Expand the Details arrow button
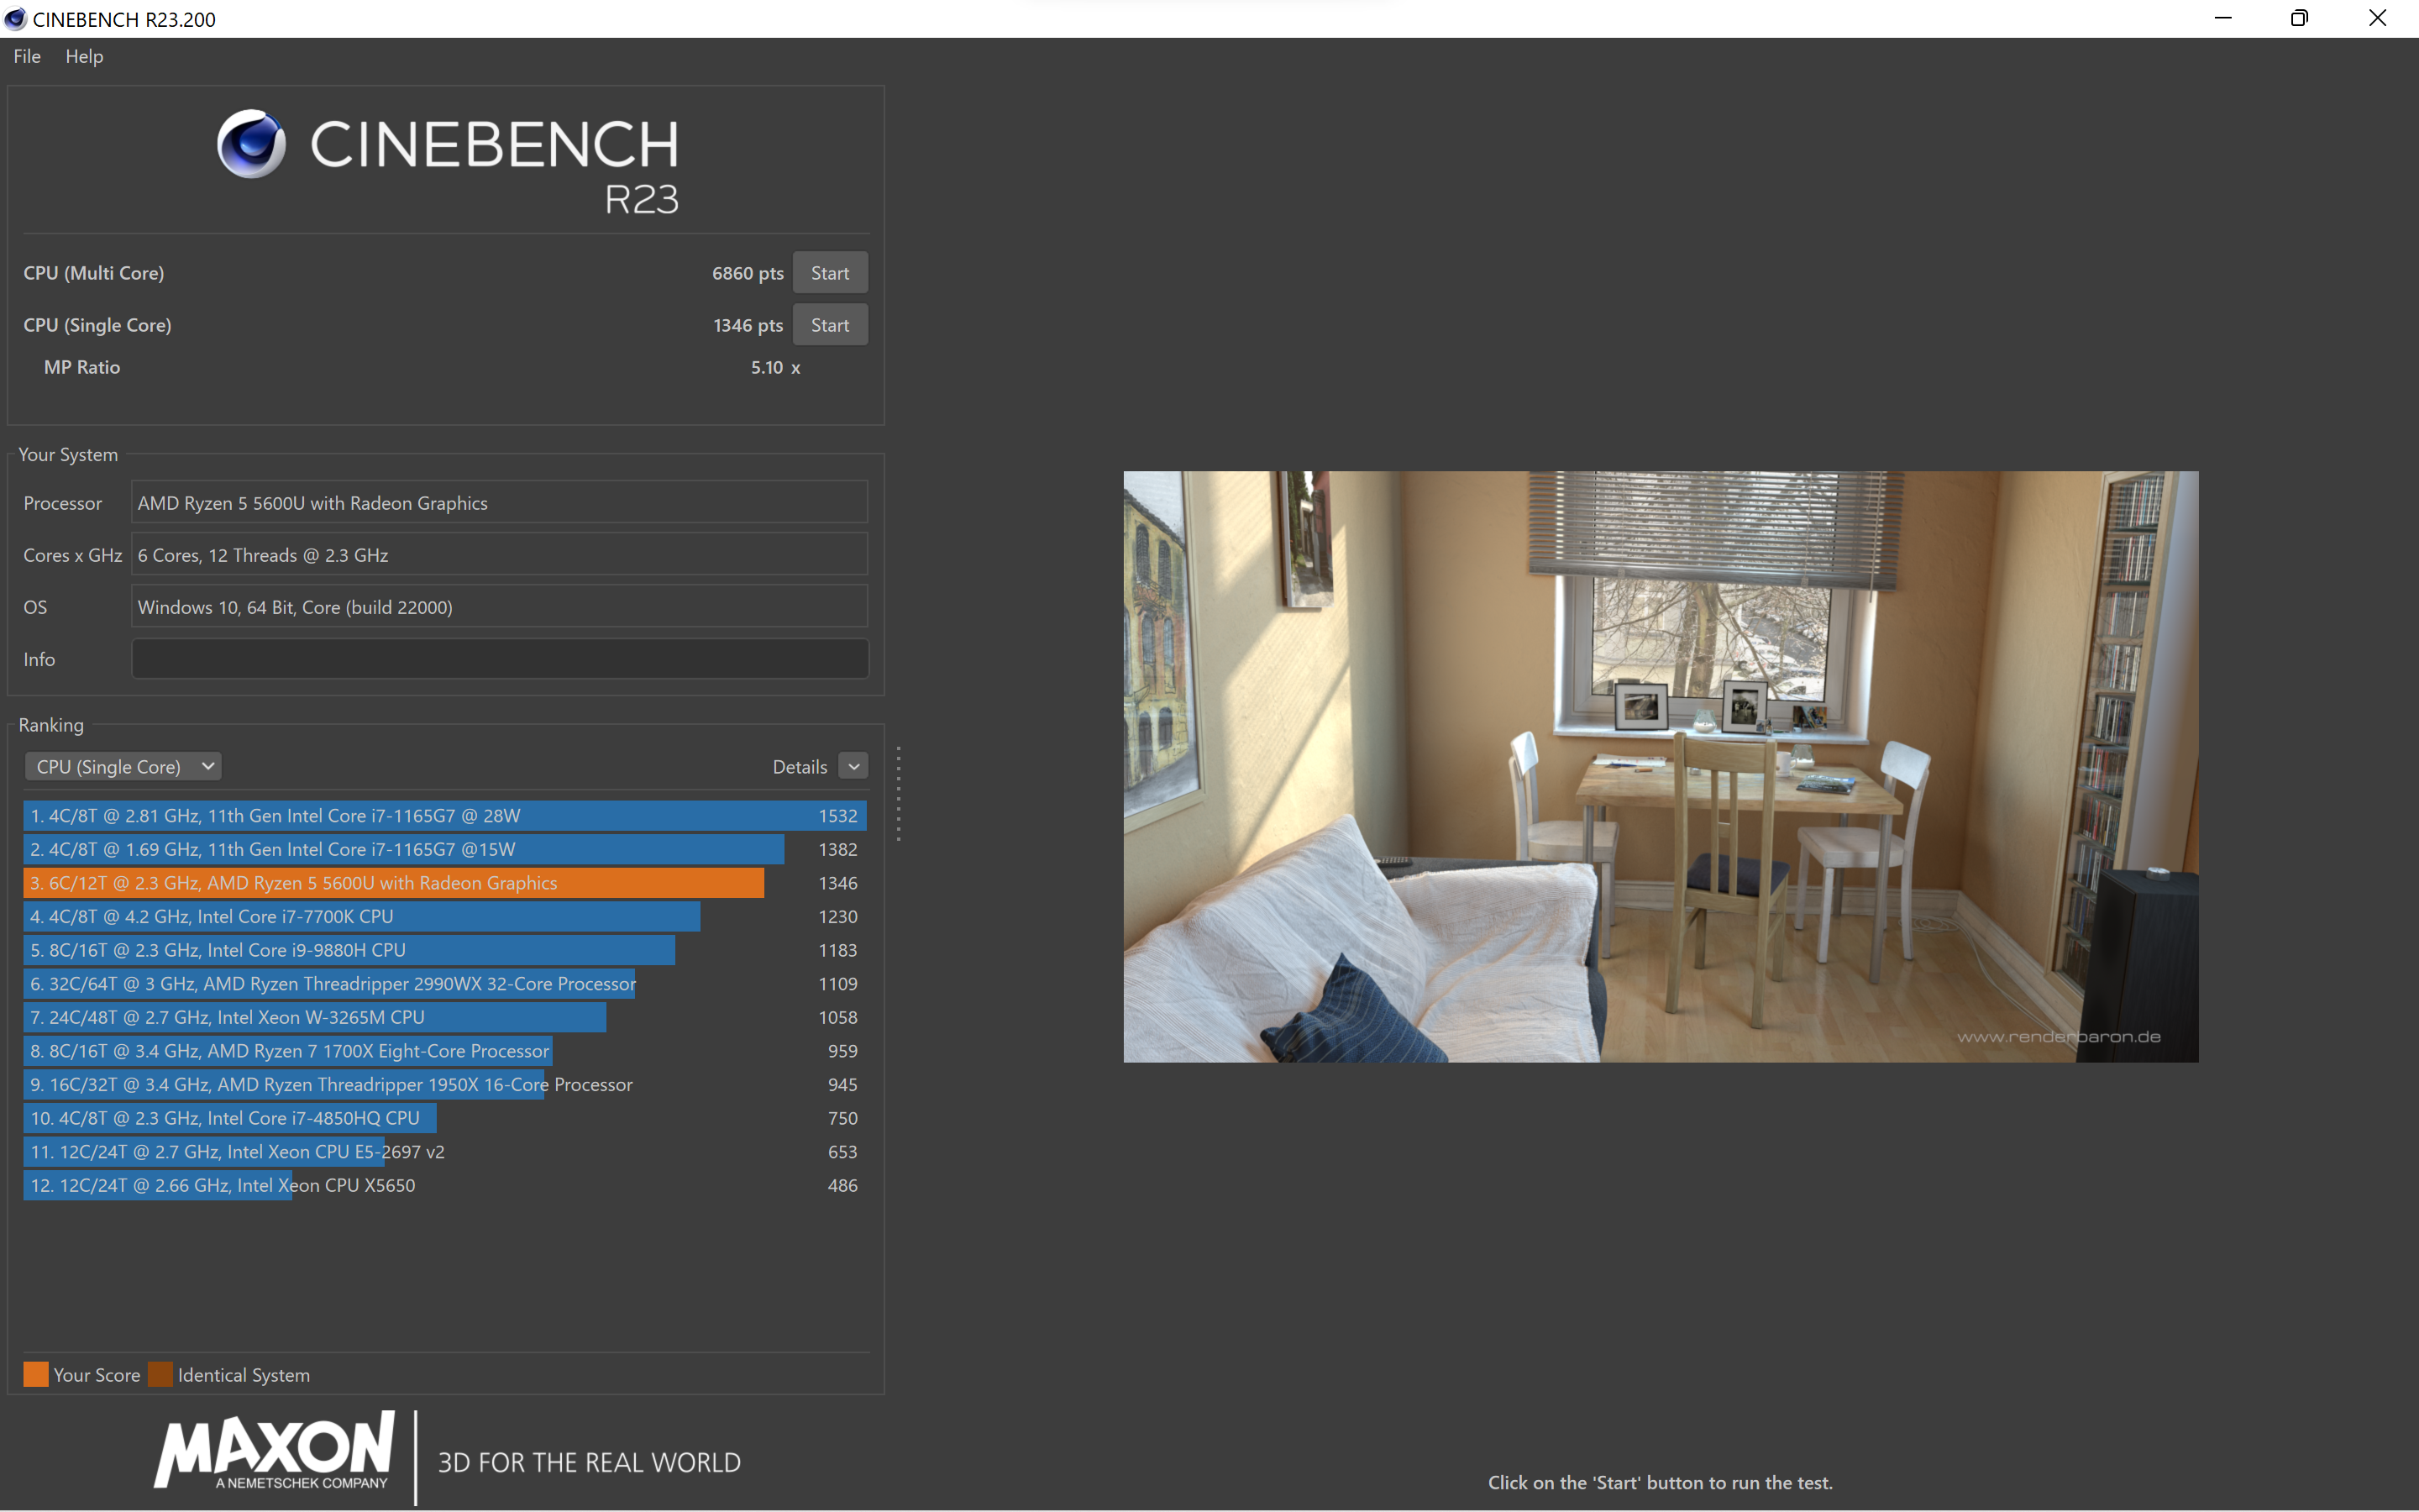The height and width of the screenshot is (1512, 2419). pos(853,766)
